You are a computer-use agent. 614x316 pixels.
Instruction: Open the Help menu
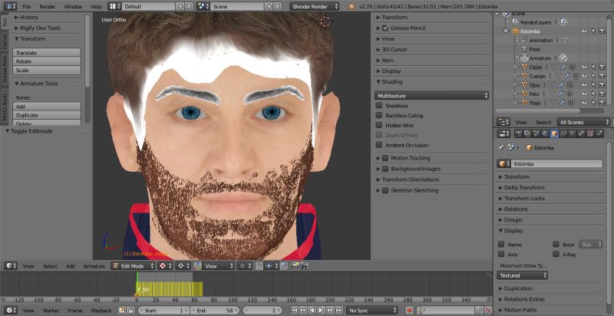(x=96, y=7)
